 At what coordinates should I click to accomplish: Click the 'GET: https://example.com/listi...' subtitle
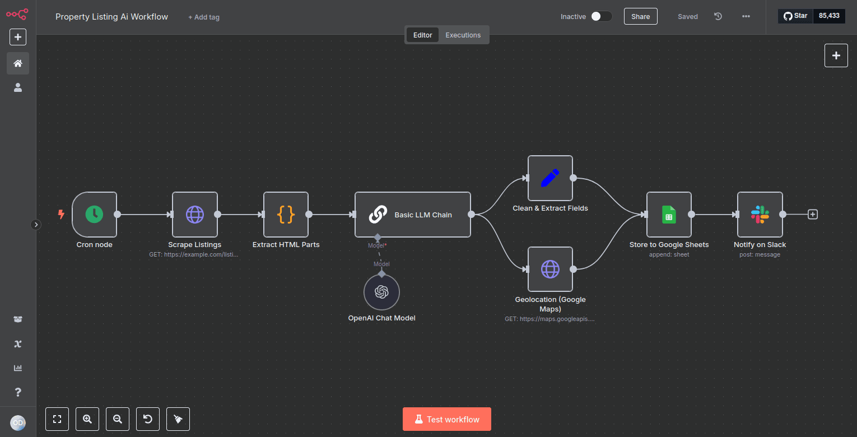[195, 254]
